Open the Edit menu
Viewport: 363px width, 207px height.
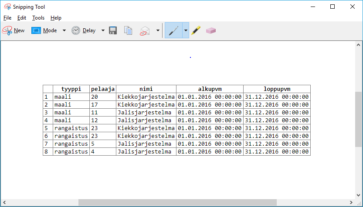click(x=22, y=18)
